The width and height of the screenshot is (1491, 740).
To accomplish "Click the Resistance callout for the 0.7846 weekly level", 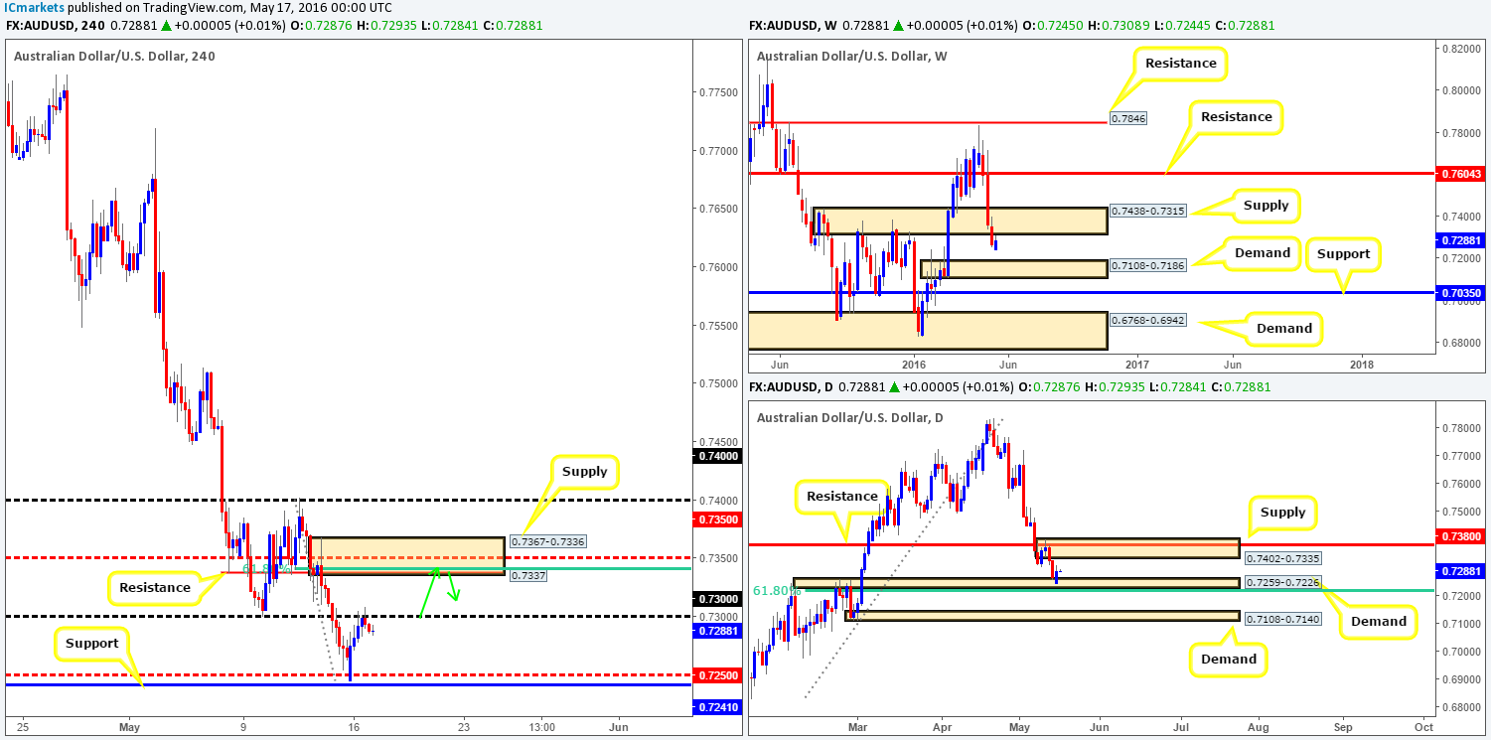I will point(1179,64).
